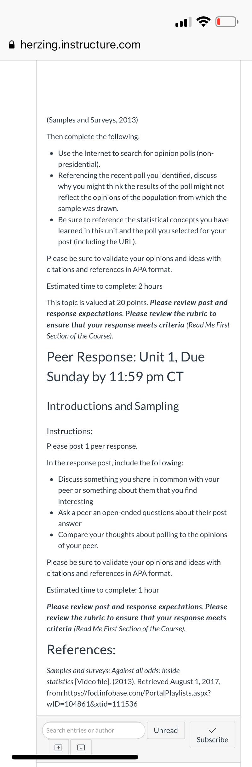Click the Search entries or author field

(x=94, y=730)
